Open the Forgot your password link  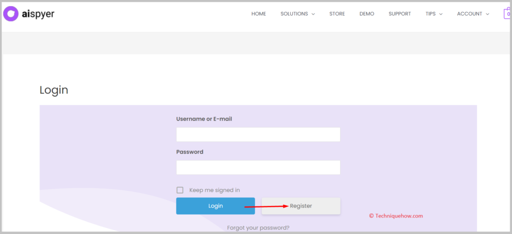click(258, 228)
